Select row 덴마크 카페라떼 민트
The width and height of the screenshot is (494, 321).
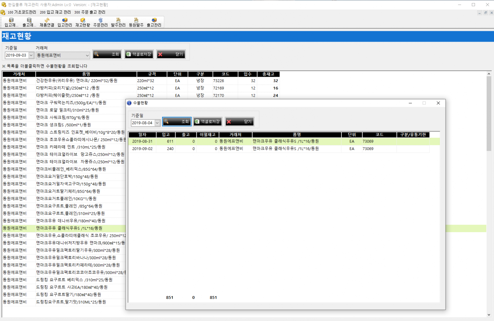point(64,147)
